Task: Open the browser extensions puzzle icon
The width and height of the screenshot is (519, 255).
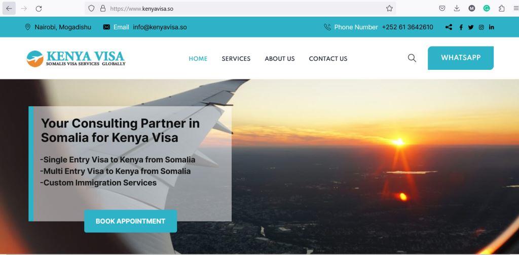Action: tap(501, 9)
